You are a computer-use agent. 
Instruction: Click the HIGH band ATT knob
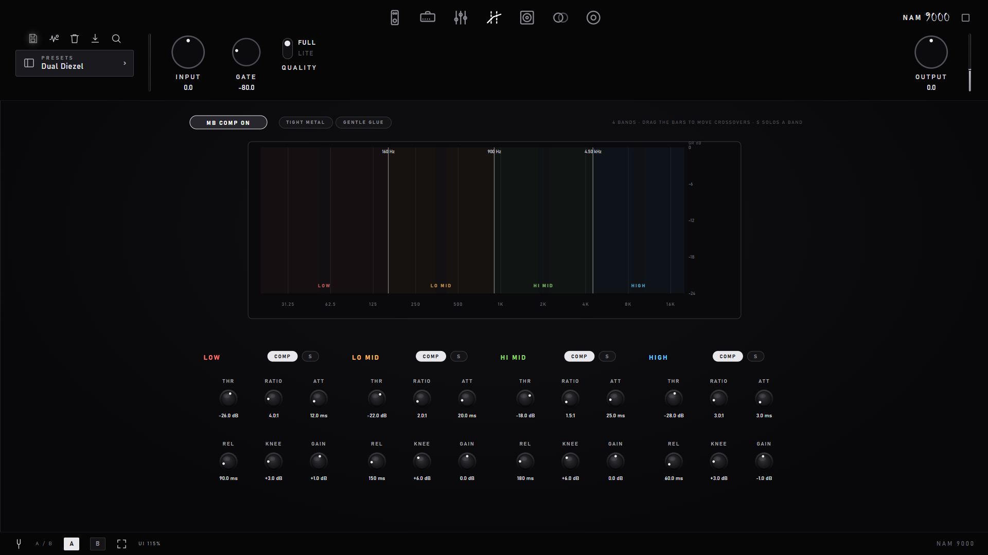[764, 398]
